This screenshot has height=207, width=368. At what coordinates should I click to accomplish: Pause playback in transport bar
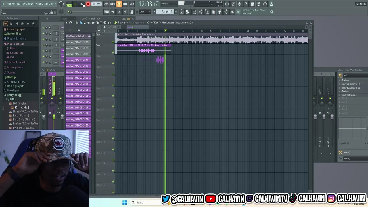[75, 4]
